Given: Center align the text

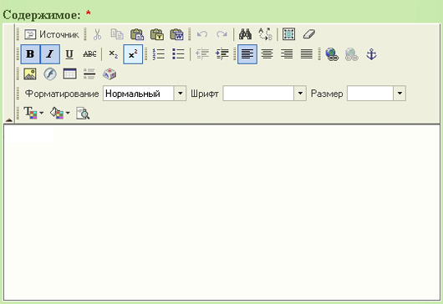Looking at the screenshot, I should point(267,54).
